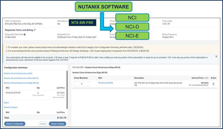This screenshot has width=223, height=129.
Task: Click the Cancel button
Action: pyautogui.click(x=43, y=124)
